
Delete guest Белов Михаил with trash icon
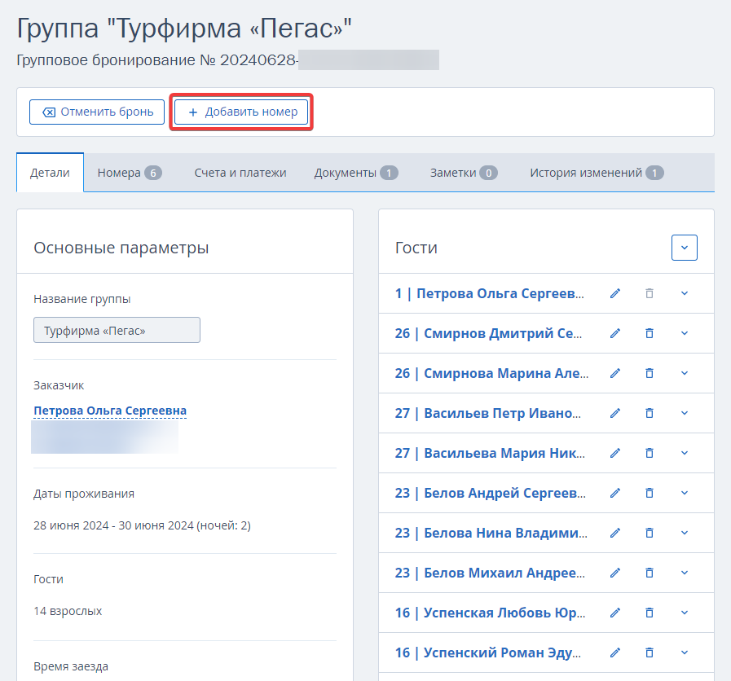coord(650,573)
